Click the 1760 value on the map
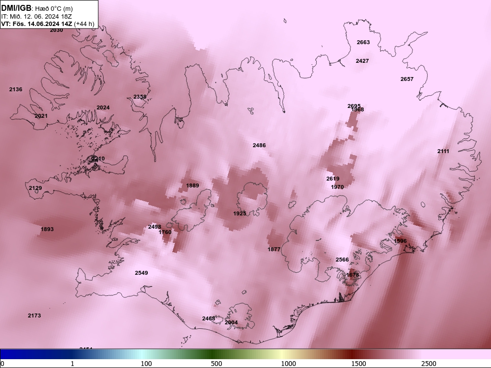The height and width of the screenshot is (368, 491). pos(165,232)
